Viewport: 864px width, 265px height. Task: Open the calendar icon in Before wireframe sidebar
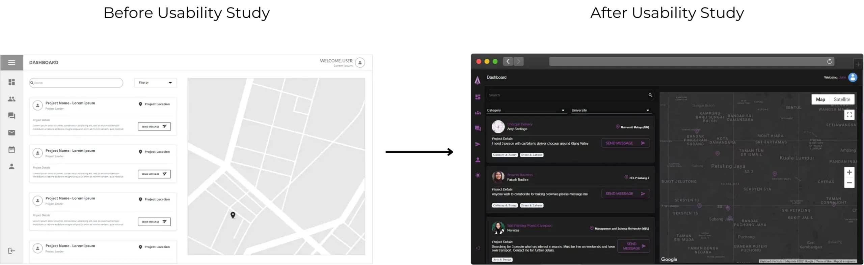click(x=11, y=149)
